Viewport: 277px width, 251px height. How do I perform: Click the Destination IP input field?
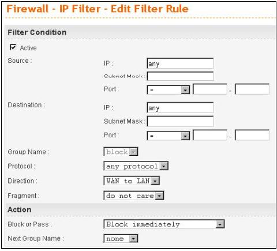[x=180, y=107]
